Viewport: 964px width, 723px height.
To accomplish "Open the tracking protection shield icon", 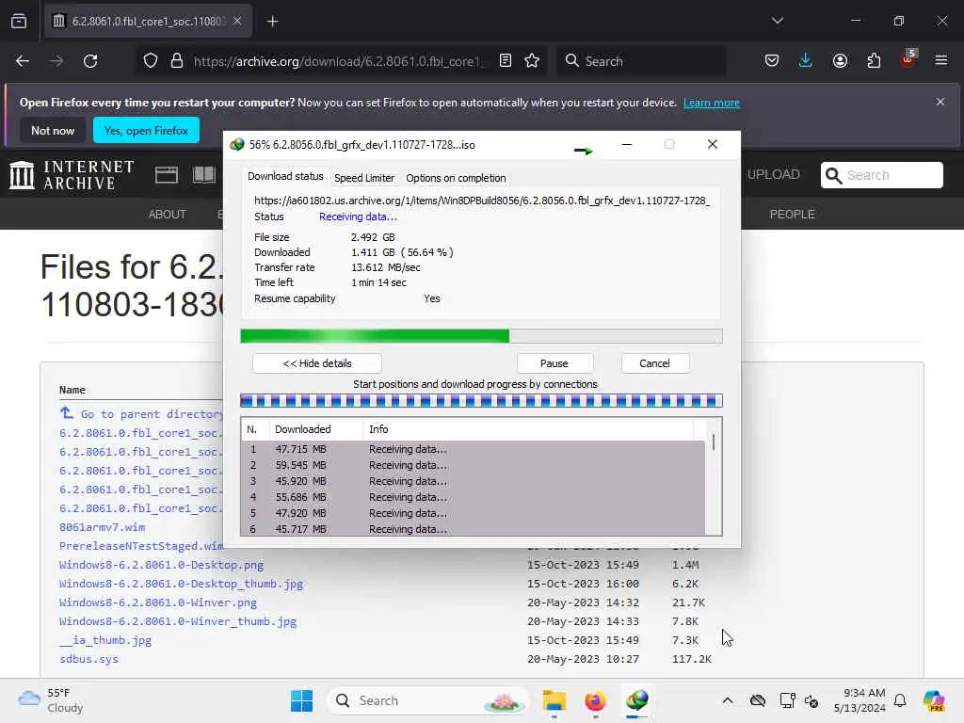I will pyautogui.click(x=151, y=61).
